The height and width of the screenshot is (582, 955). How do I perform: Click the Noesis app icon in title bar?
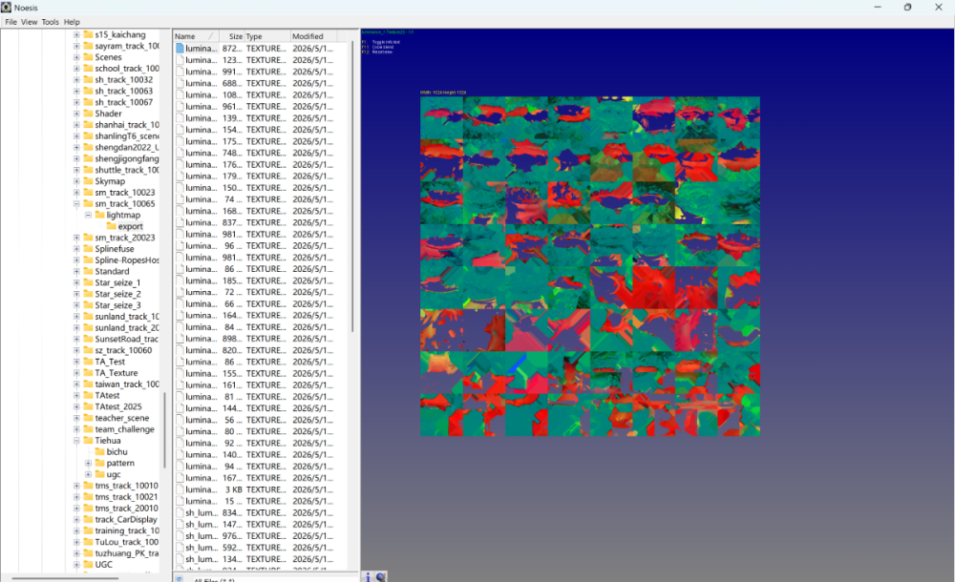pos(6,8)
